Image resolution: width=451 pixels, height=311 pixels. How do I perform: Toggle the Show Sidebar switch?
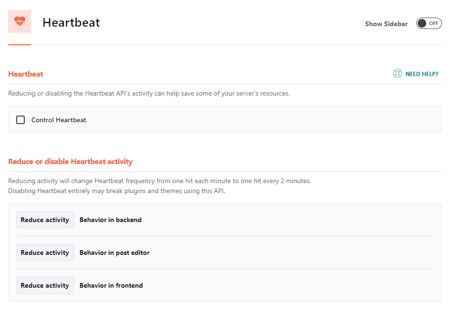tap(429, 23)
